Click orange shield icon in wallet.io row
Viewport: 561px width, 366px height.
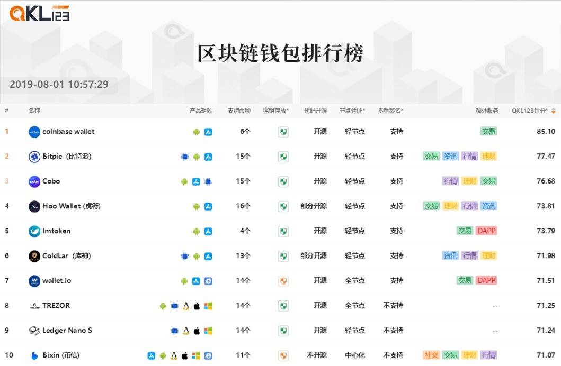tap(283, 281)
